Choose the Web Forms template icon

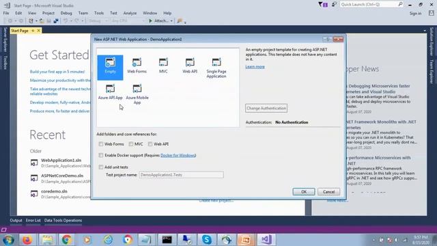click(x=137, y=62)
